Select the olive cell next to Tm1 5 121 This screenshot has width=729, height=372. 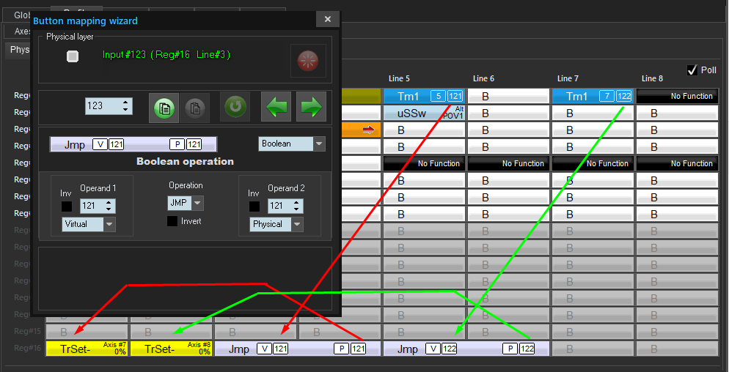(x=362, y=96)
